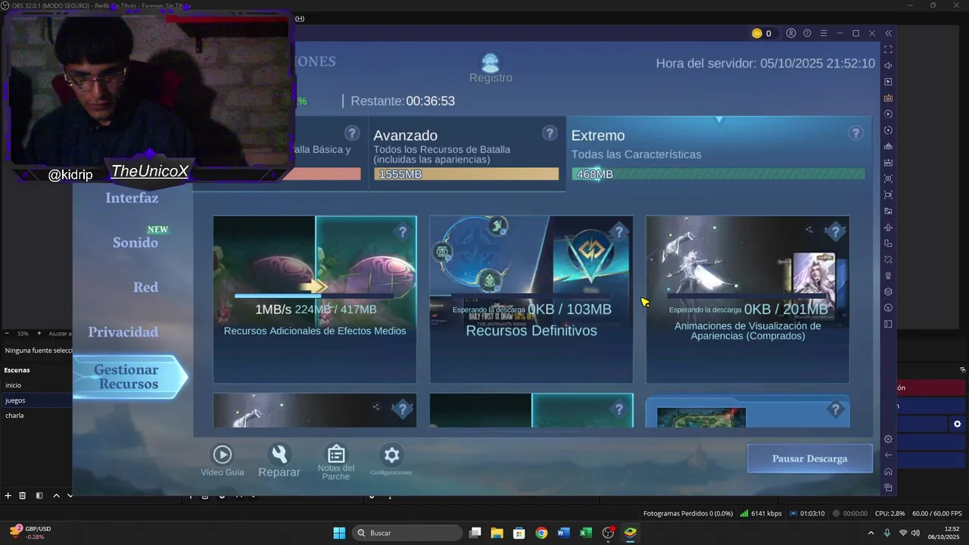Click the BlueStacks coin balance icon
Image resolution: width=969 pixels, height=545 pixels.
click(x=756, y=33)
